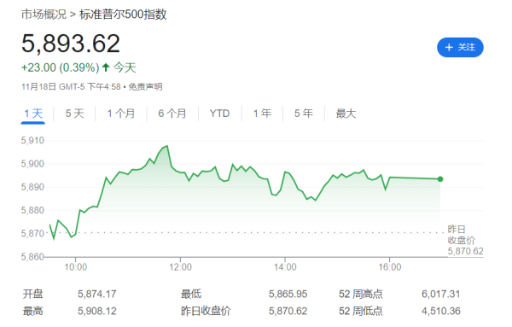Click the green endpoint dot on chart

point(440,179)
